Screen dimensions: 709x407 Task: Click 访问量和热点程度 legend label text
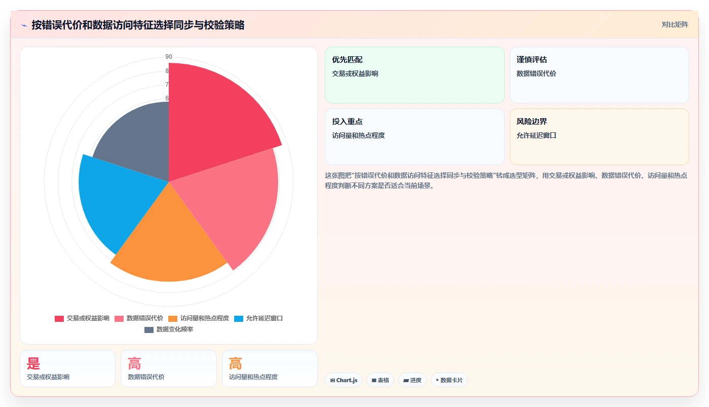click(x=205, y=318)
